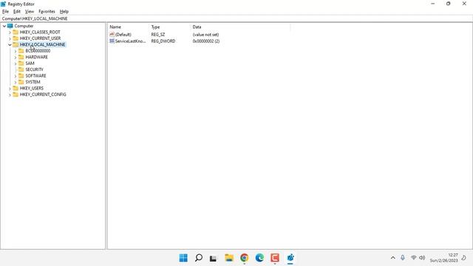The image size is (473, 266).
Task: Expand HKEY_CURRENT_USER arrow
Action: 10,38
